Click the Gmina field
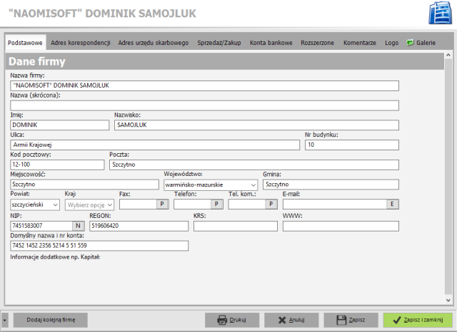 pyautogui.click(x=331, y=185)
